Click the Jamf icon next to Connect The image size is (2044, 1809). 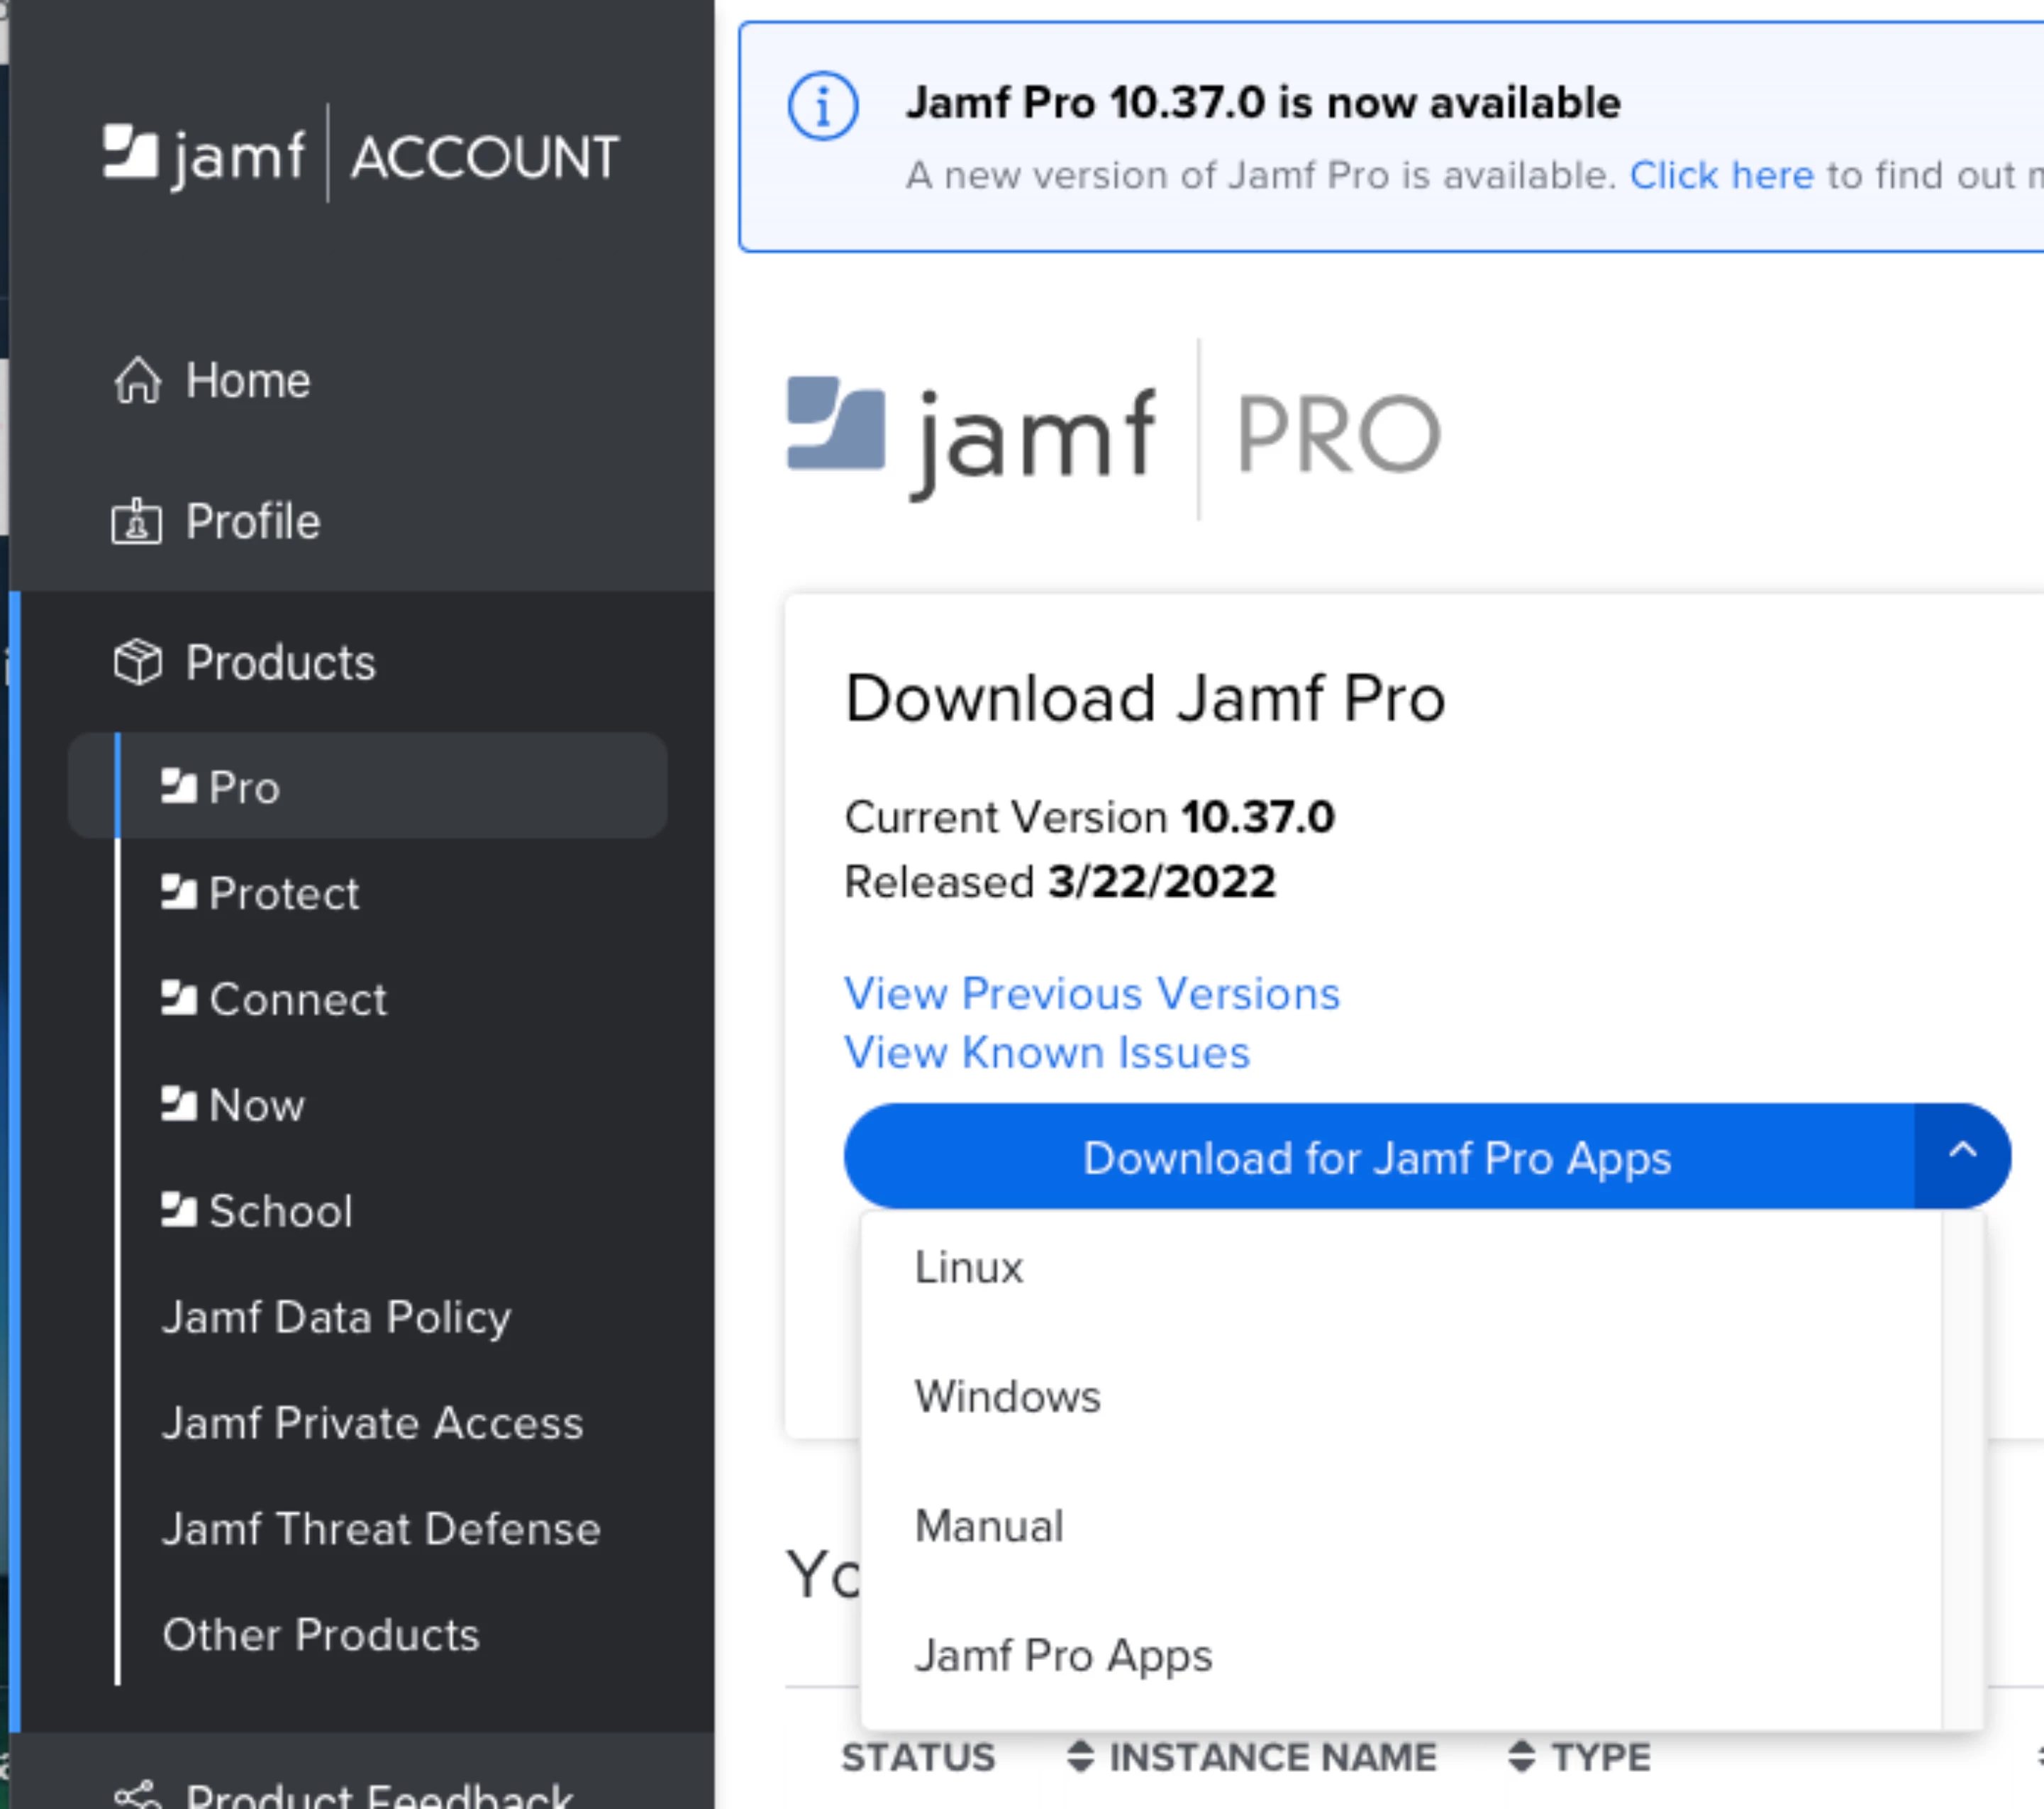pos(179,998)
